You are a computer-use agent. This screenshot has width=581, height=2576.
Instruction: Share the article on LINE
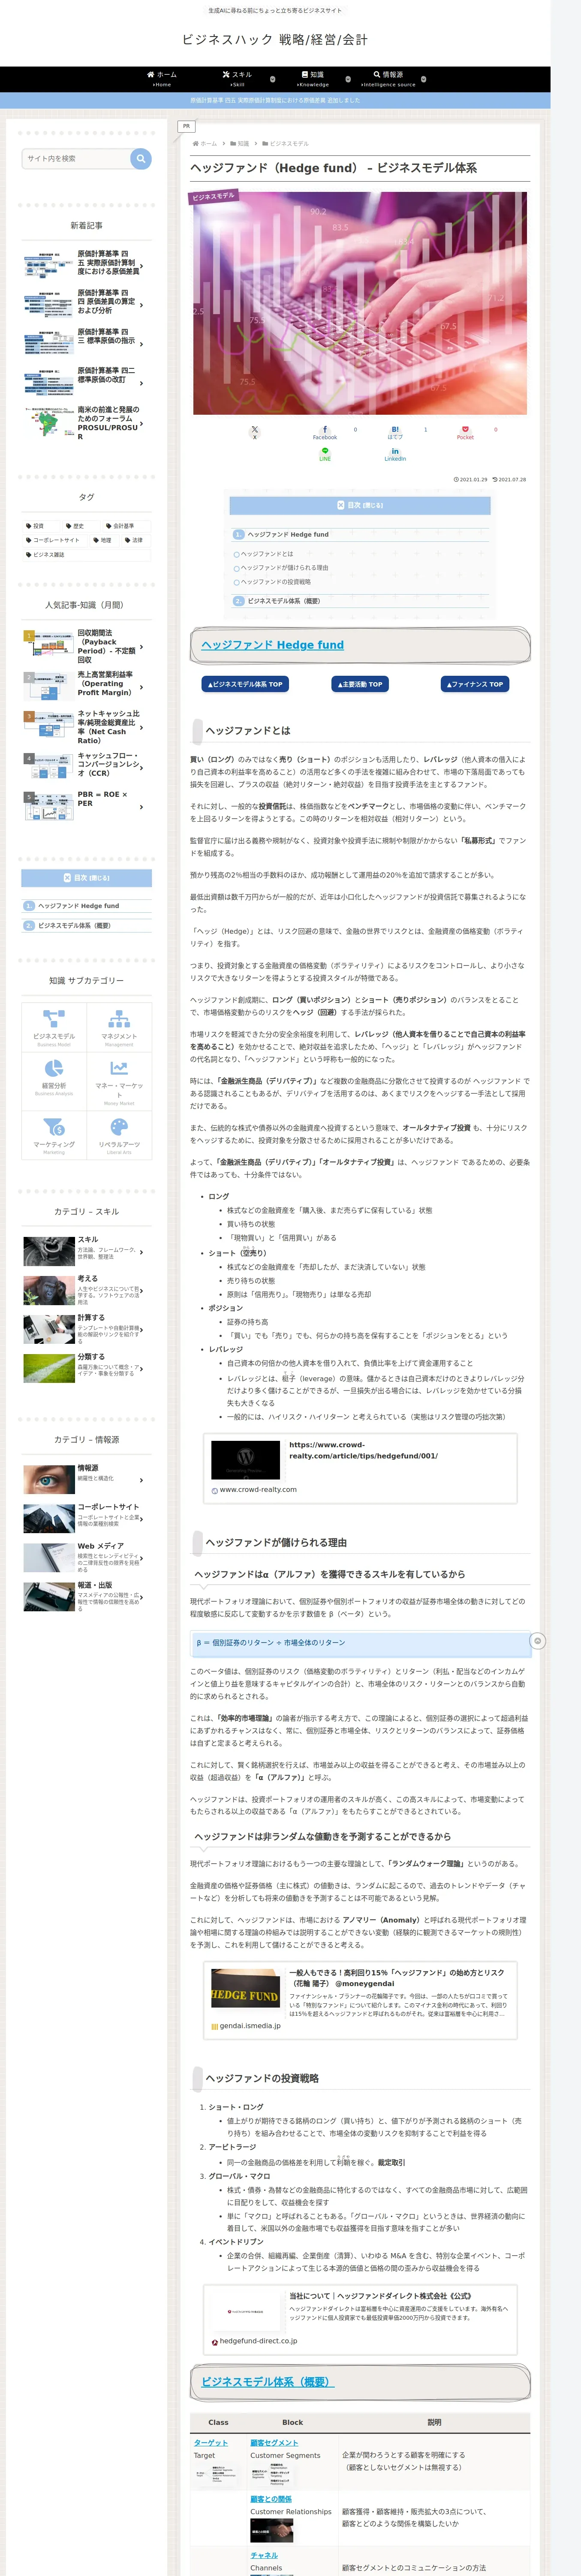(x=325, y=454)
